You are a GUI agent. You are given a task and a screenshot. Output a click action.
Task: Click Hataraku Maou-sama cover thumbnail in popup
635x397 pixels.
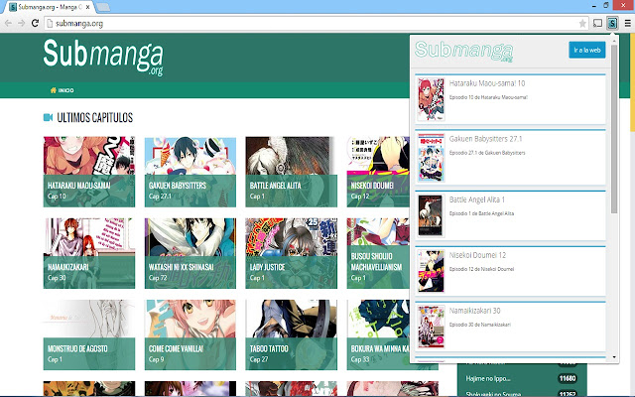click(431, 99)
